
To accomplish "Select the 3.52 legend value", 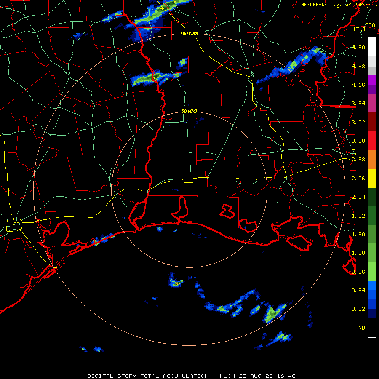I will (358, 122).
